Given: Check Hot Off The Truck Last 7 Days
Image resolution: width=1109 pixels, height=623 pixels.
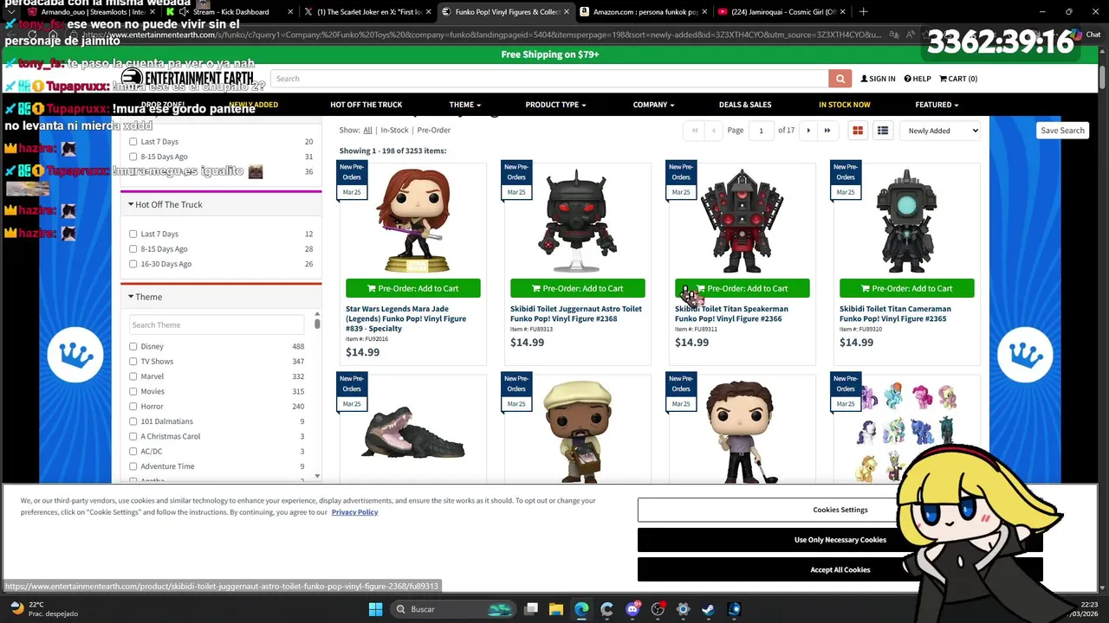Looking at the screenshot, I should (133, 234).
